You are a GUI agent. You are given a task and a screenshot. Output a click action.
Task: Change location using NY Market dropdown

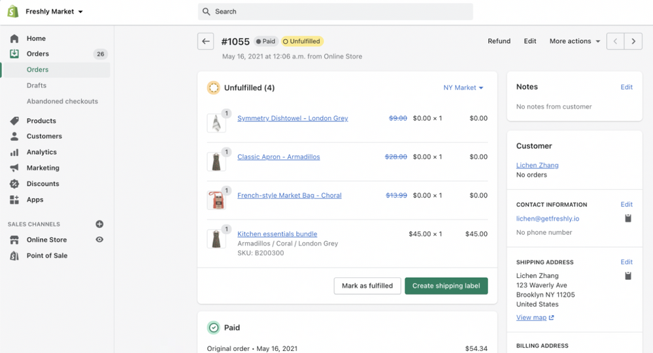[x=463, y=87]
